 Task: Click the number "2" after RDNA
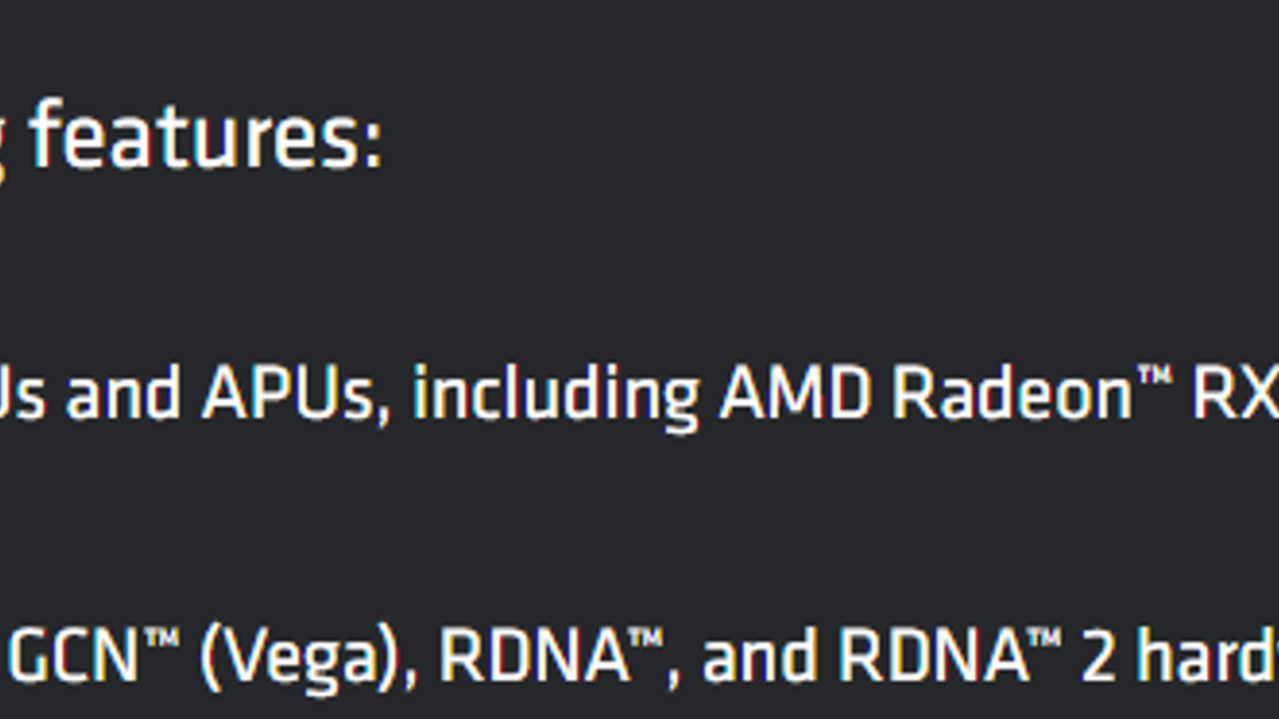(x=1098, y=657)
